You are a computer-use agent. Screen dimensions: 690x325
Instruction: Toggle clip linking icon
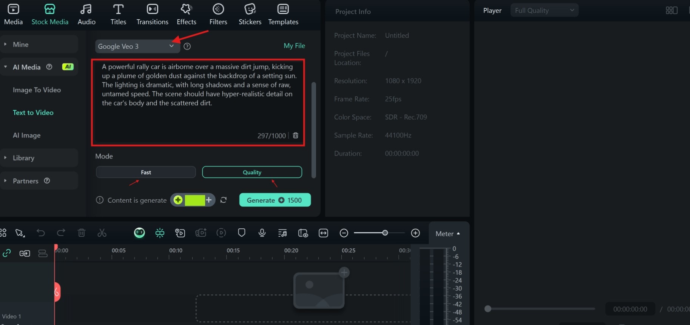click(25, 253)
